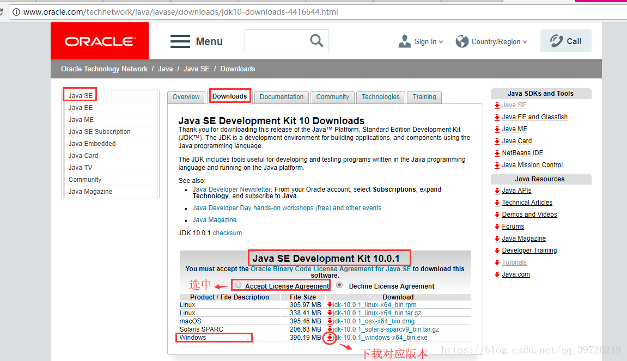Viewport: 627px width, 361px height.
Task: Open Java Developer Day workshops link
Action: click(287, 208)
